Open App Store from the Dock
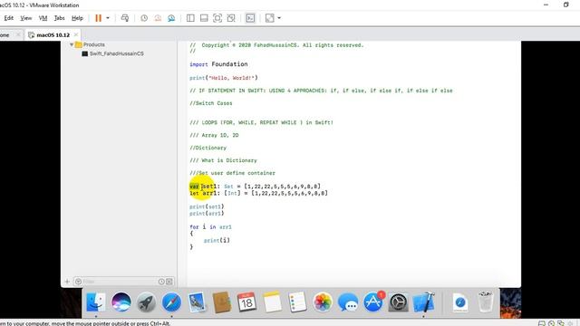 pyautogui.click(x=373, y=302)
